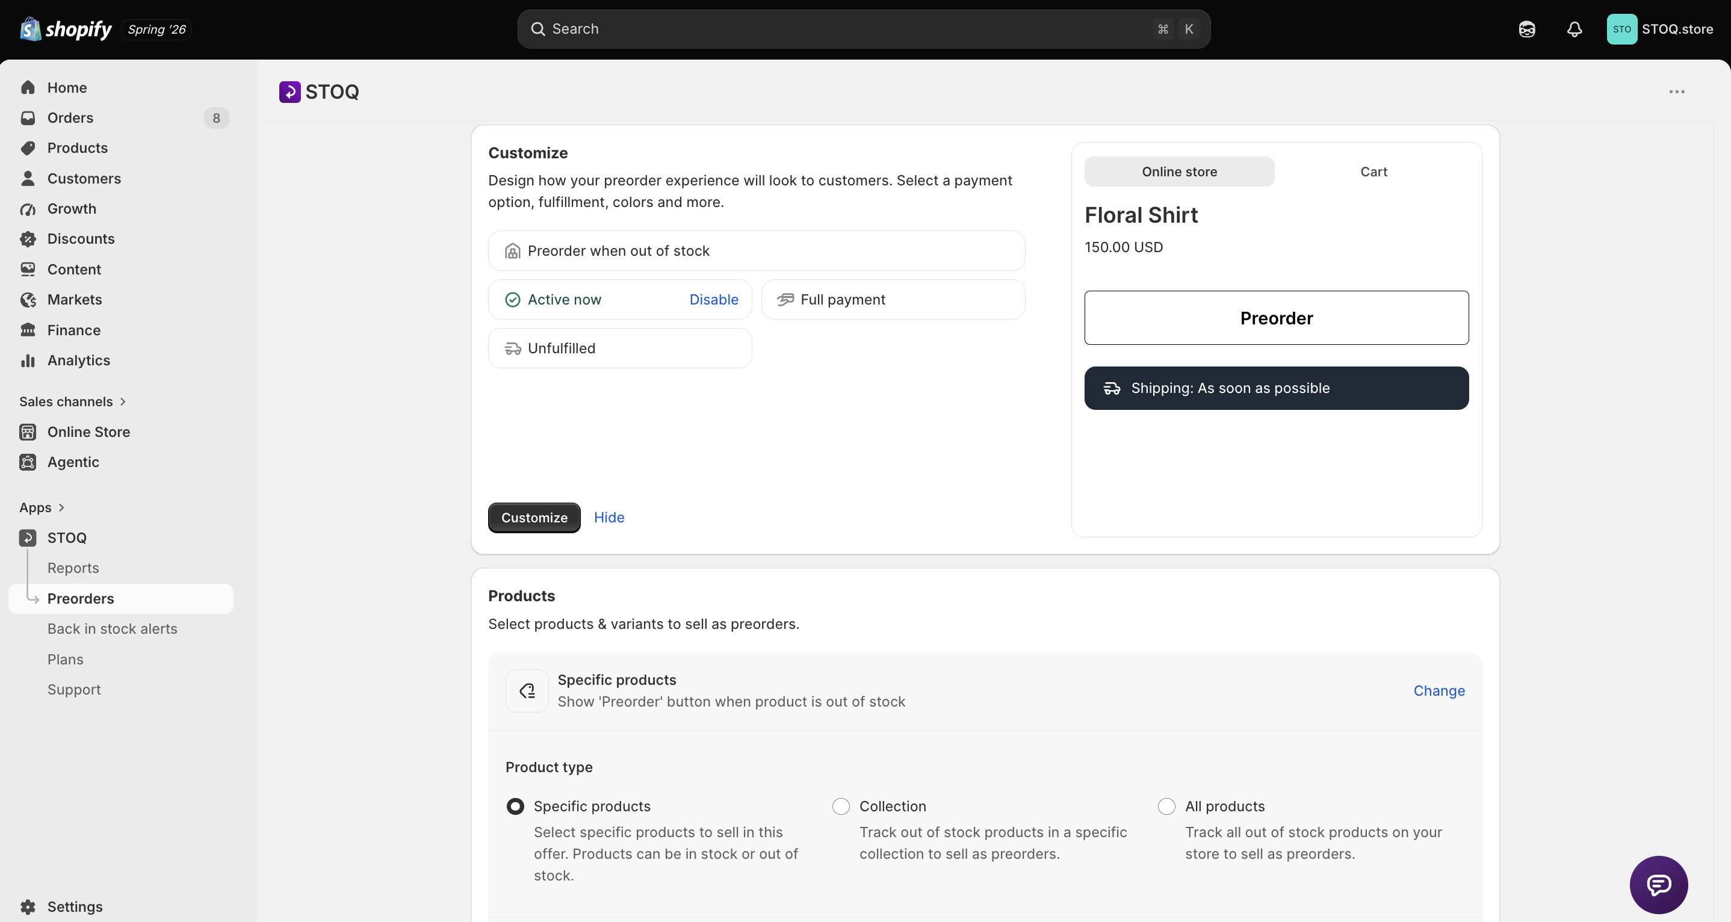Expand Sales channels section chevron
The width and height of the screenshot is (1731, 922).
pos(123,402)
